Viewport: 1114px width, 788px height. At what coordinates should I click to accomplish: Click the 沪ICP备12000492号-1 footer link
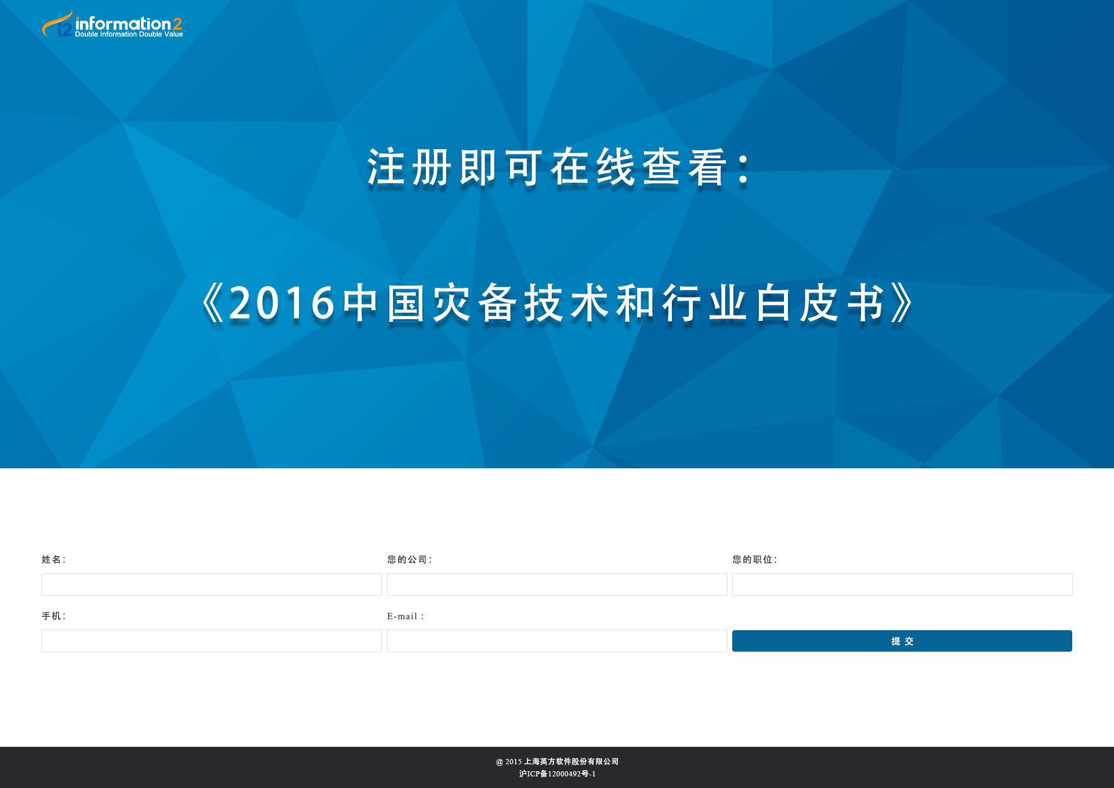tap(557, 773)
